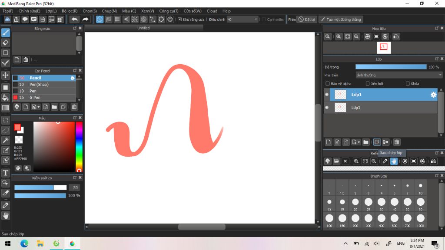Select the Lasso selection tool

[x=5, y=130]
